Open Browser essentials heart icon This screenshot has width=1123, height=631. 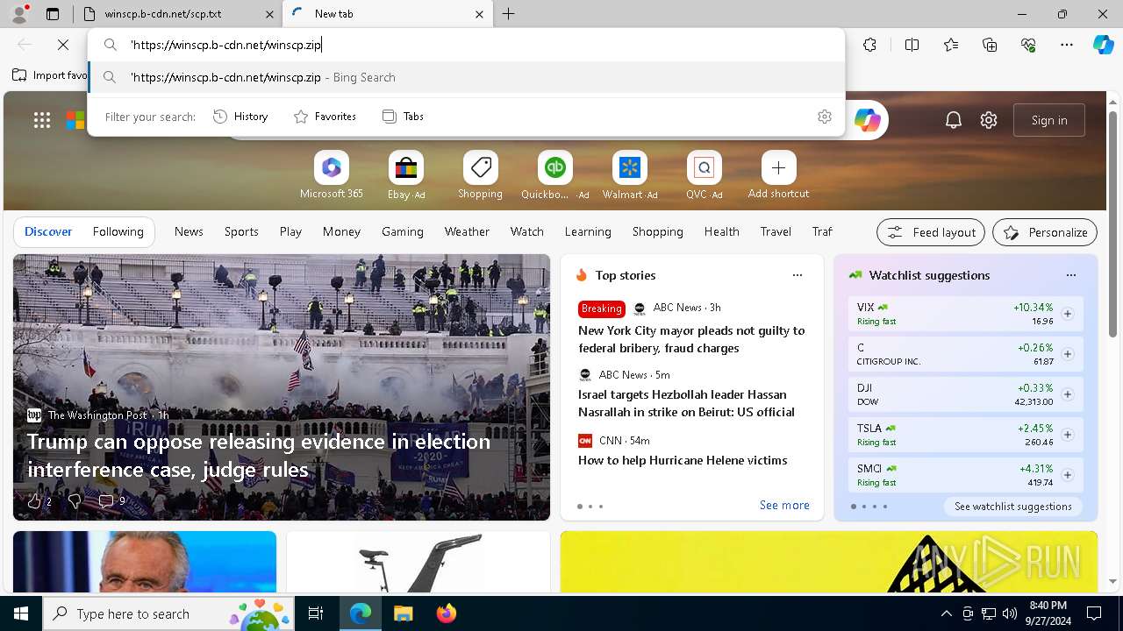coord(1028,45)
